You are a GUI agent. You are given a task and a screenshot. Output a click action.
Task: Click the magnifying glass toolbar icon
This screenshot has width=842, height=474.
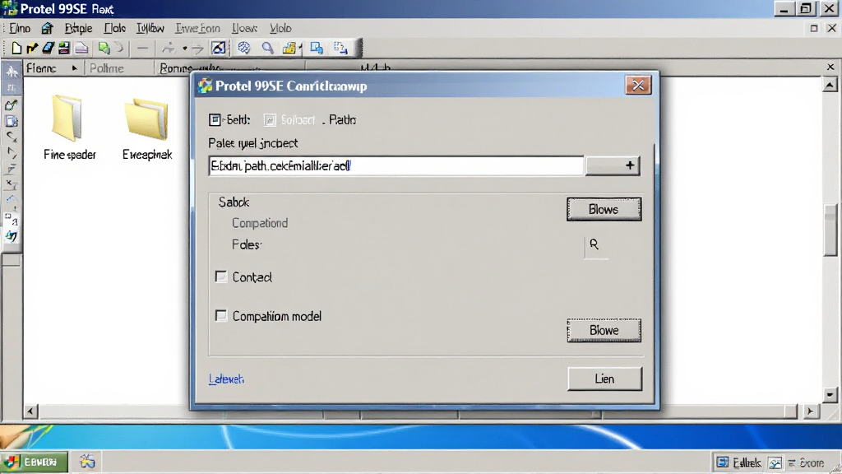click(267, 49)
